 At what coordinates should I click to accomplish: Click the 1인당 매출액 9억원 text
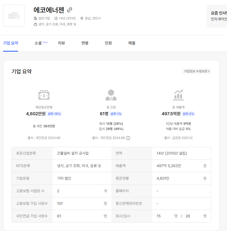click(x=178, y=124)
